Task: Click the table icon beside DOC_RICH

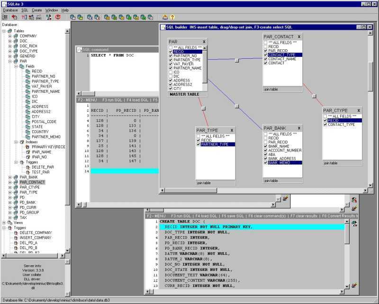Action: click(x=16, y=46)
